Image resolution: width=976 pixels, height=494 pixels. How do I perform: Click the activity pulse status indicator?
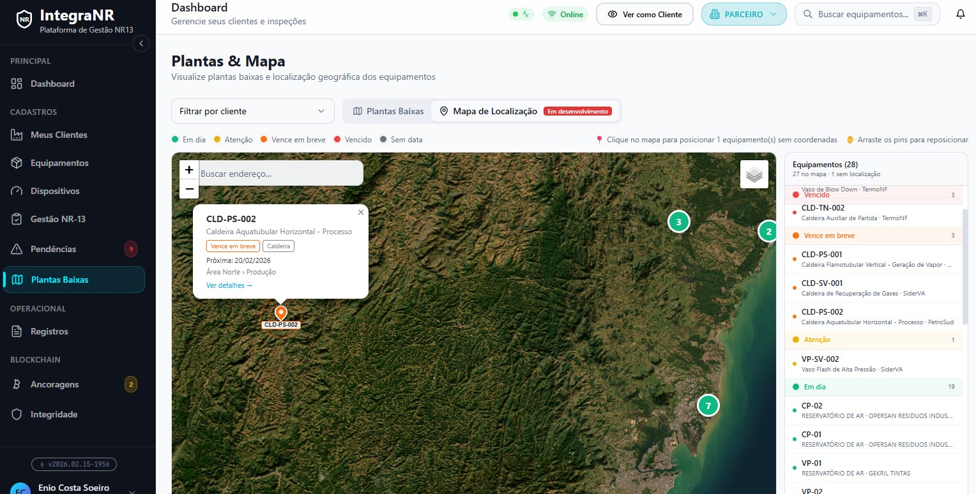[521, 14]
